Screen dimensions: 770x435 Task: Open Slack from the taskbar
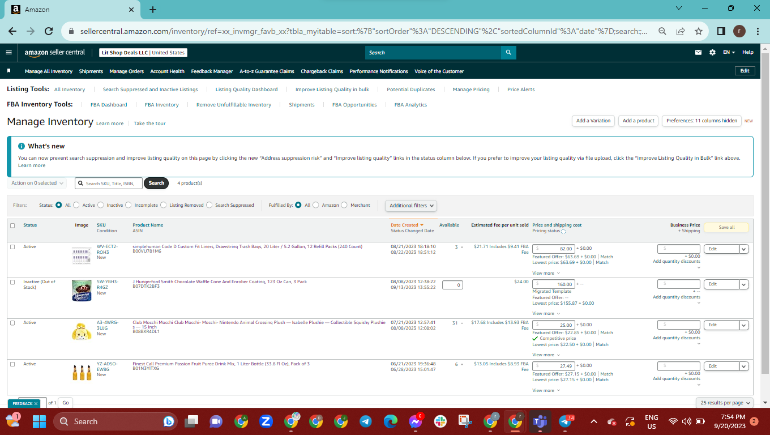point(440,421)
